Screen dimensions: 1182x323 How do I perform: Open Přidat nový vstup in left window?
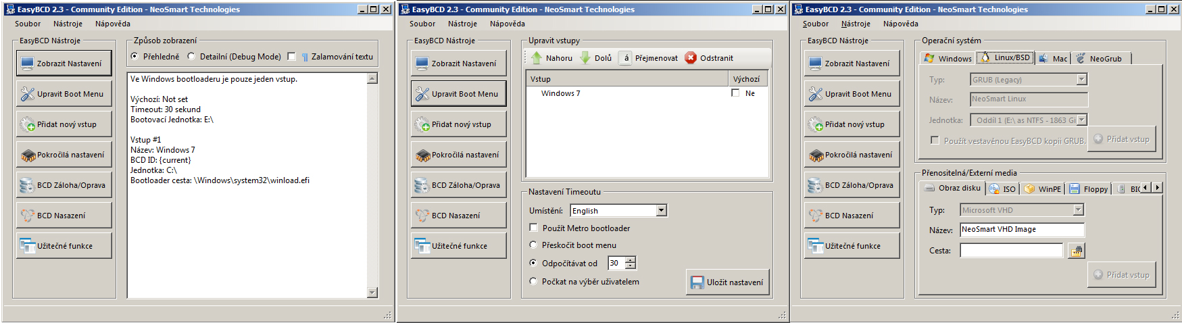click(64, 124)
